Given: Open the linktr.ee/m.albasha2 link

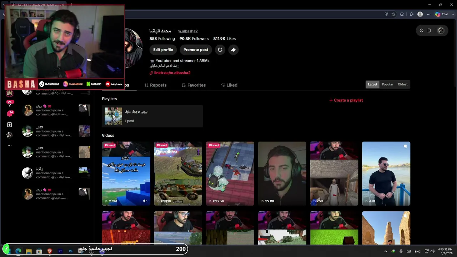Looking at the screenshot, I should pos(172,73).
